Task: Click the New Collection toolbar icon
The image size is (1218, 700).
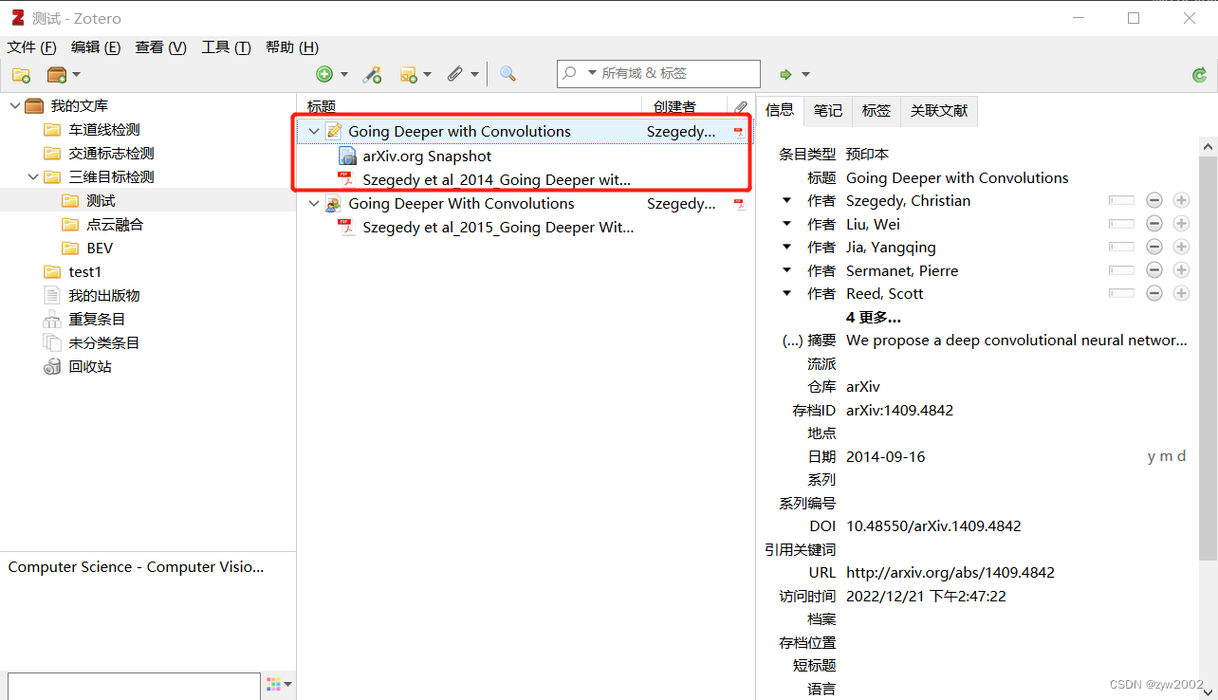Action: tap(21, 74)
